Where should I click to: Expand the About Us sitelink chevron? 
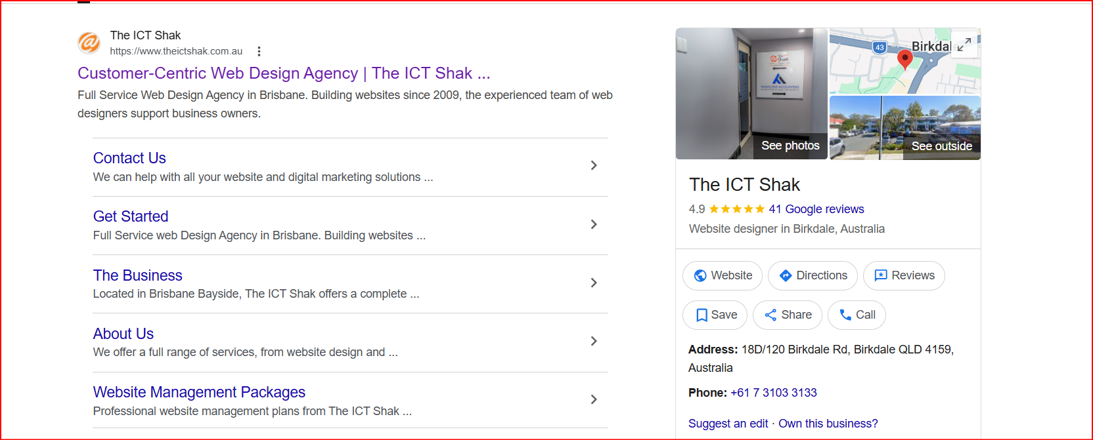click(594, 341)
